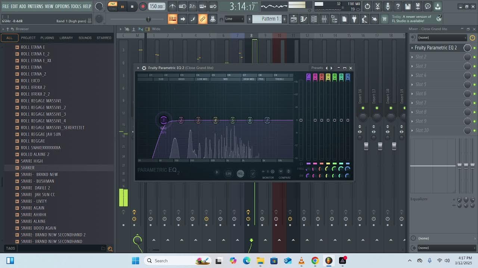Click the microphone recording icon

388,6
